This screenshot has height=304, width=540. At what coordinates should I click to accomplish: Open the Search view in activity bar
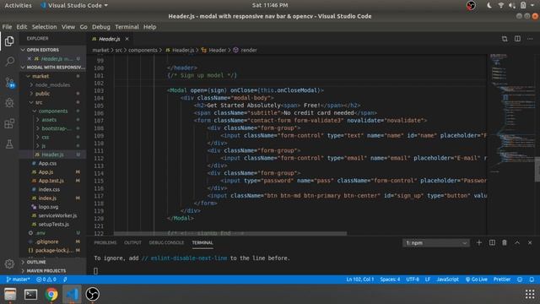point(9,62)
